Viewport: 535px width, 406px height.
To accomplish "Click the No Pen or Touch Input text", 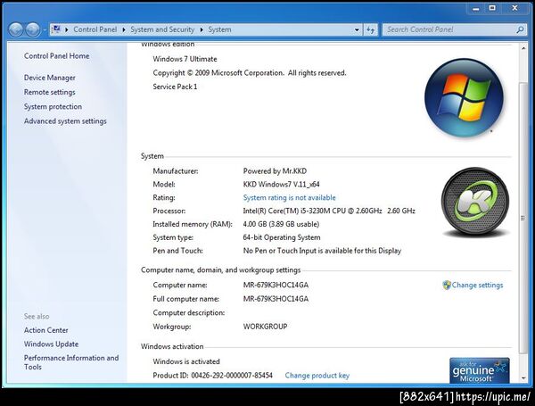I will point(322,251).
